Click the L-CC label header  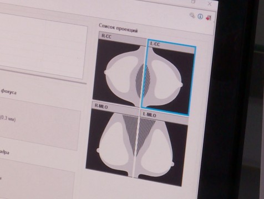click(171, 46)
